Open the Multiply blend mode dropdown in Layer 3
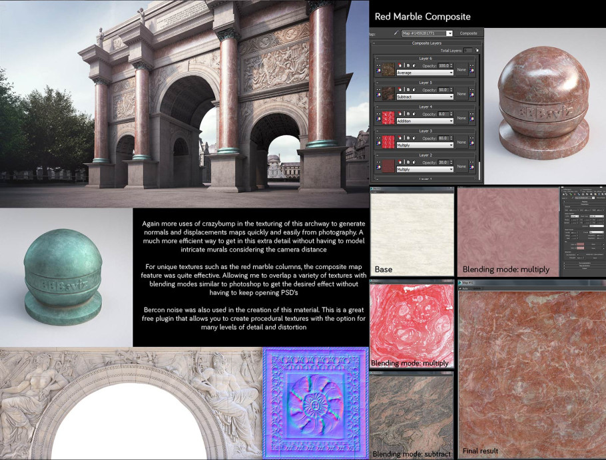The image size is (606, 460). 425,145
